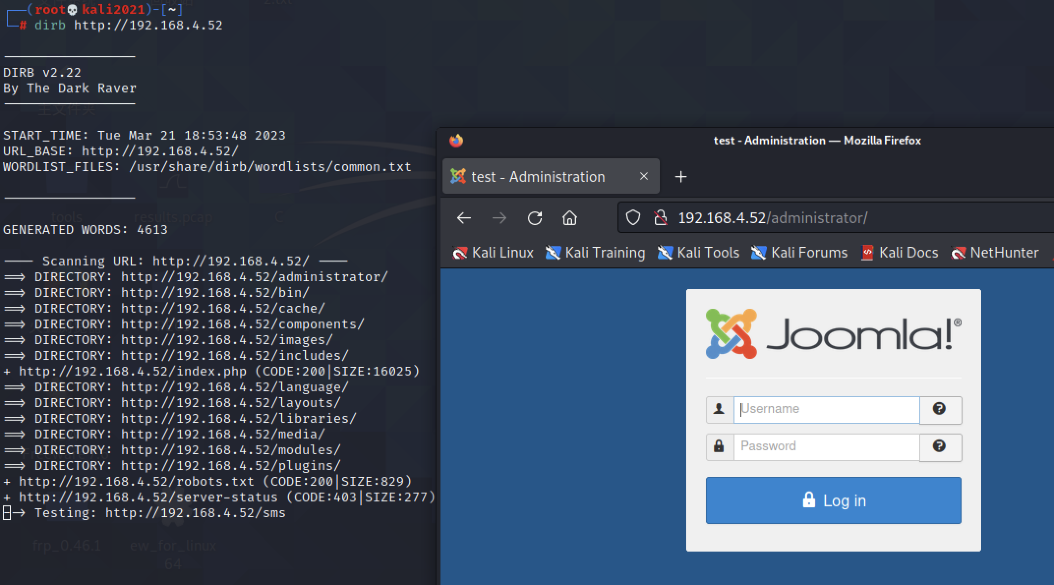Open the Kali Docs bookmark
Viewport: 1054px width, 585px height.
point(900,253)
